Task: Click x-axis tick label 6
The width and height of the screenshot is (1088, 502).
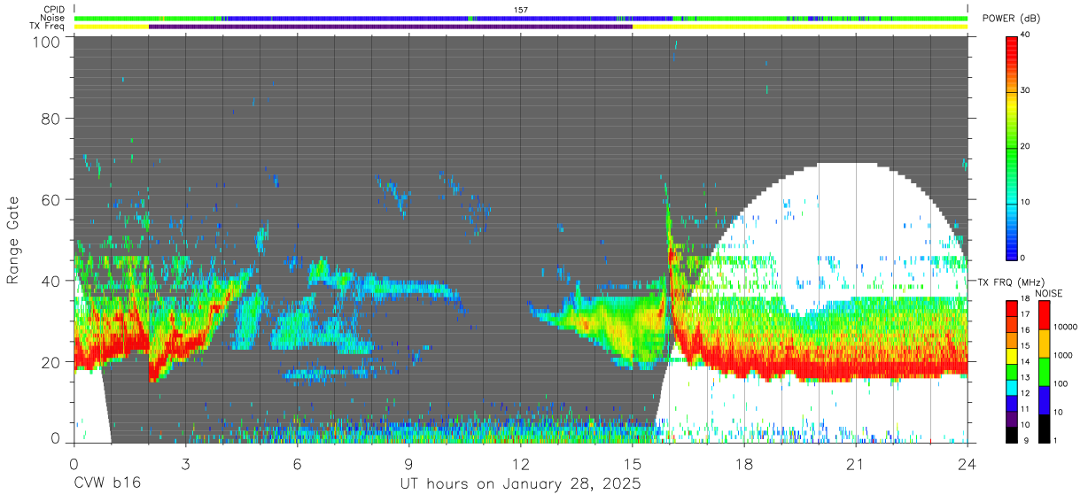Action: pos(297,463)
